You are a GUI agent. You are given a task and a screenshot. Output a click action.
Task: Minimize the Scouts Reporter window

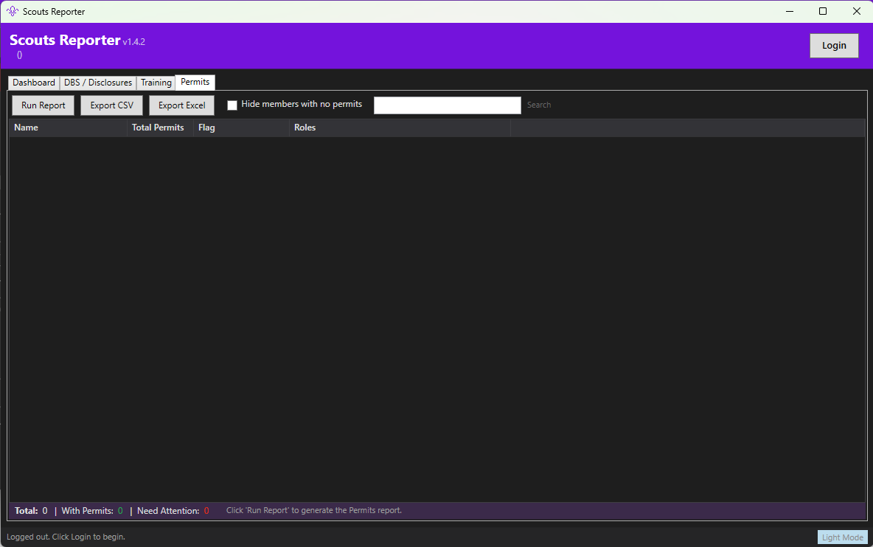[x=789, y=11]
